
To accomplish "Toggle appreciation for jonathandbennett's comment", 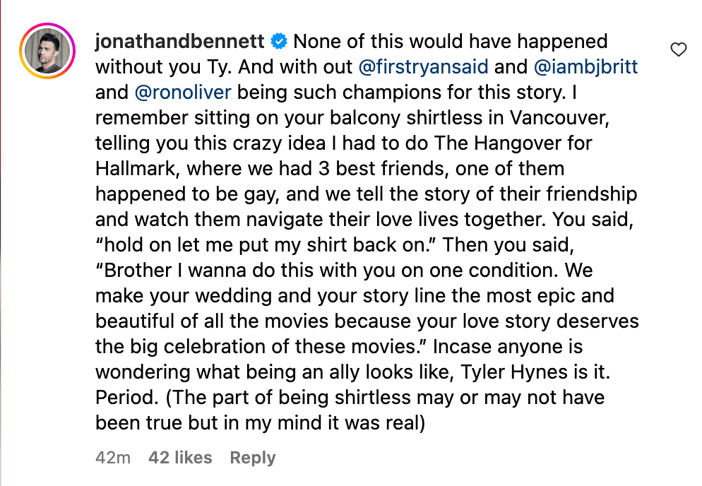I will click(x=678, y=49).
